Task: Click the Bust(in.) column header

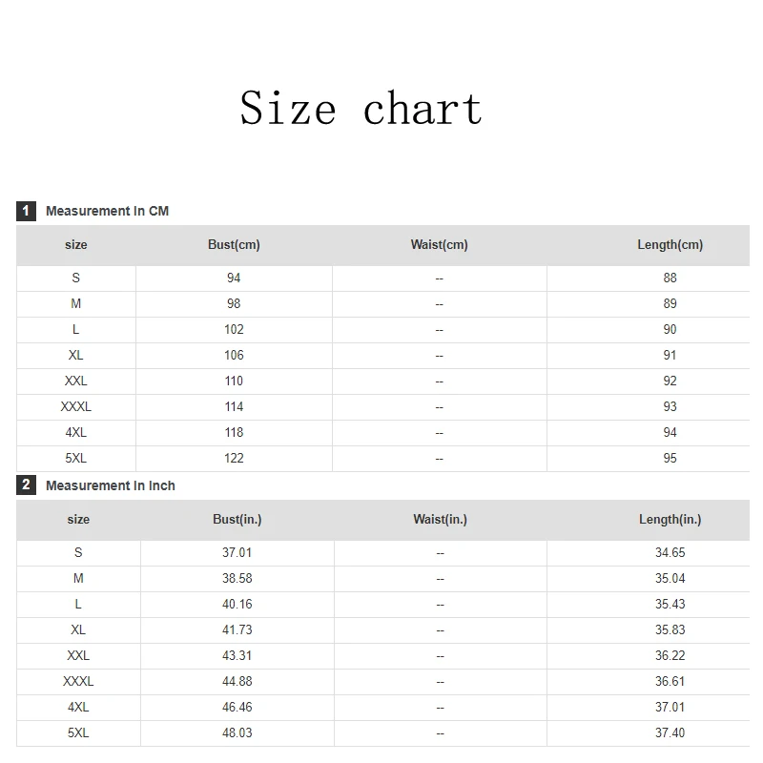Action: point(237,520)
